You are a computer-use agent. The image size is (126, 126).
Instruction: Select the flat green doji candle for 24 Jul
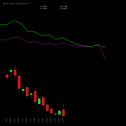pyautogui.click(x=55, y=114)
